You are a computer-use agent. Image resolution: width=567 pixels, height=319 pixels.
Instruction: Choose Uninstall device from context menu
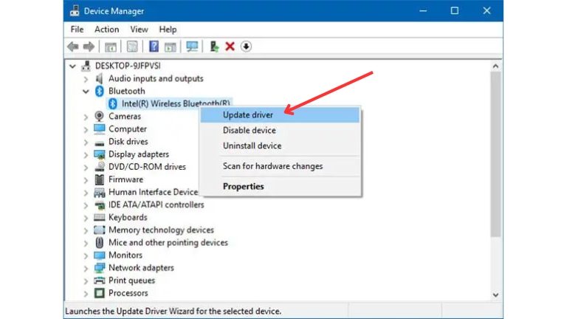tap(281, 145)
